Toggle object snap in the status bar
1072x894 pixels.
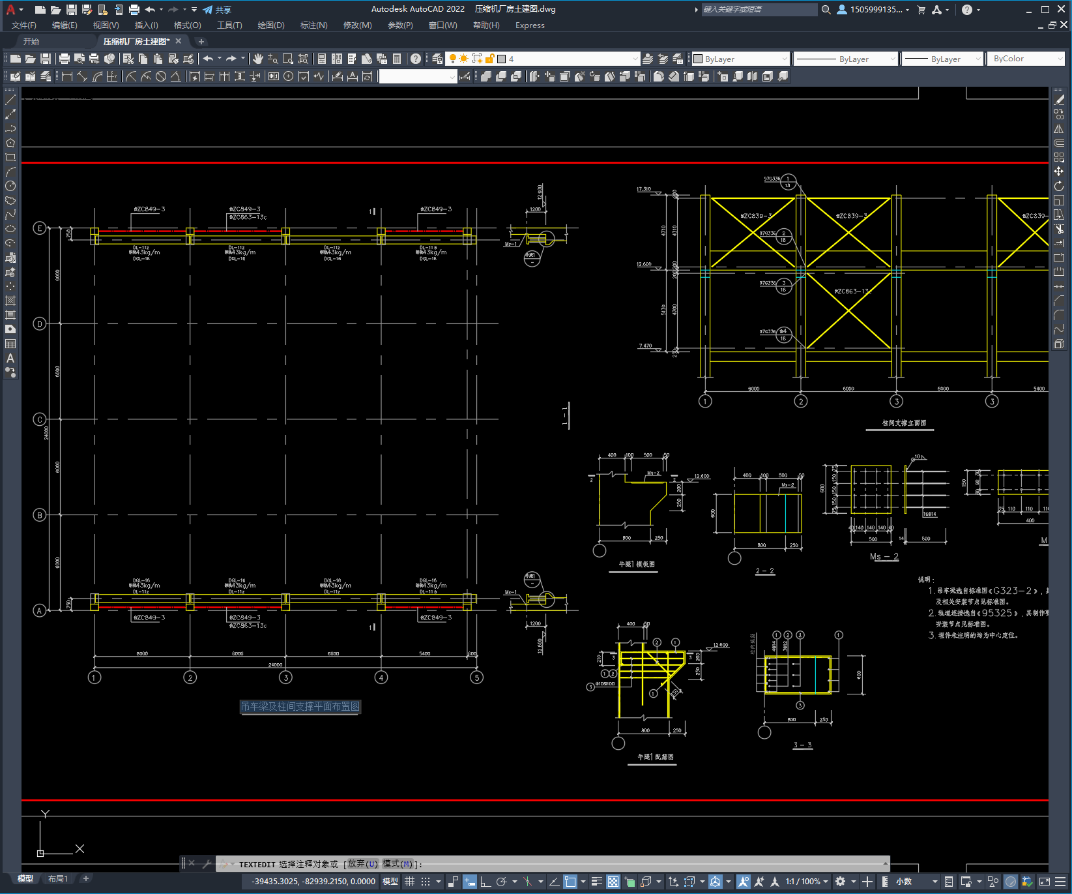coord(570,882)
